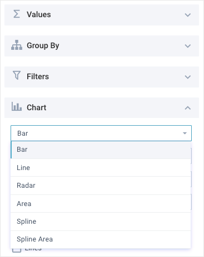Click the sigma icon beside Values
The width and height of the screenshot is (204, 257).
17,14
